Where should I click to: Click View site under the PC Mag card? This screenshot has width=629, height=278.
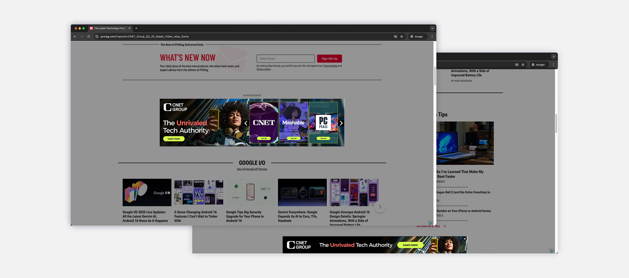(323, 138)
